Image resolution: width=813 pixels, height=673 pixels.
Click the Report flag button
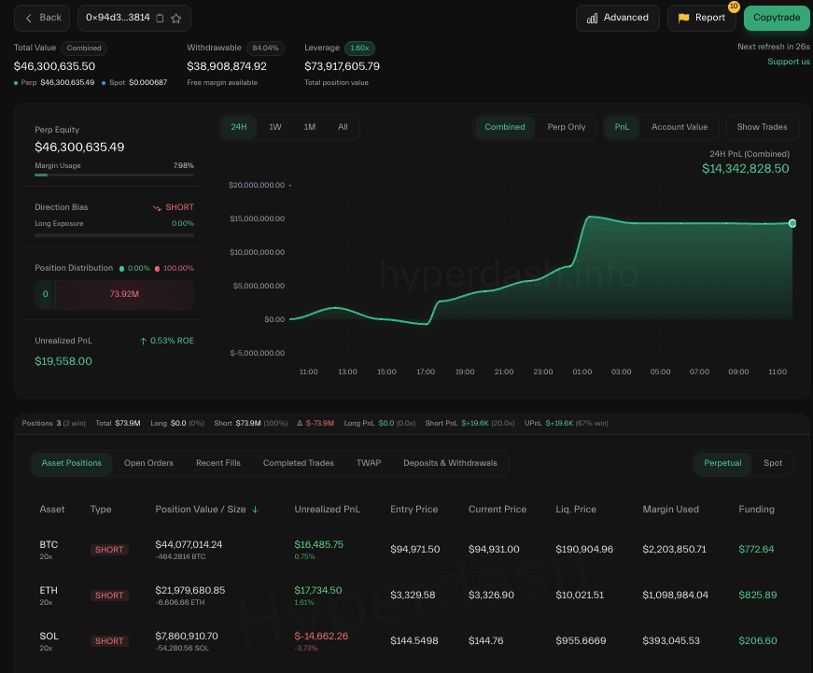pyautogui.click(x=701, y=18)
